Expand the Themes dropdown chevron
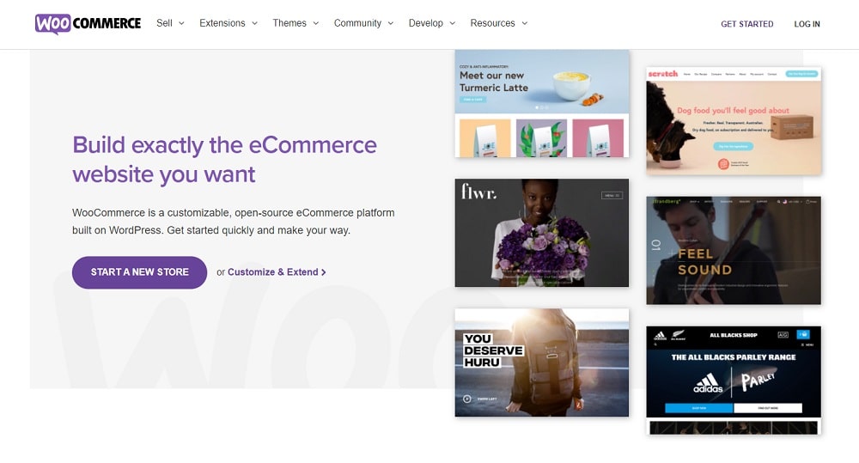This screenshot has width=859, height=463. 315,23
